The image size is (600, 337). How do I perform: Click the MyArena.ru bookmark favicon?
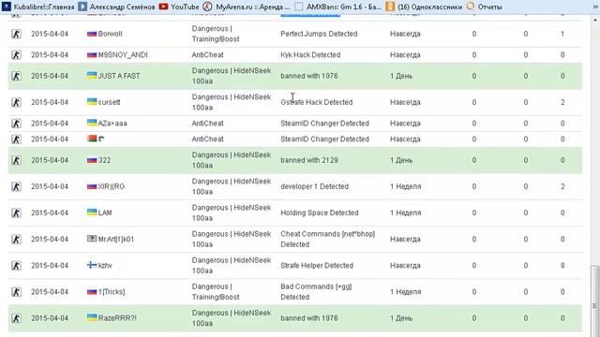(x=207, y=7)
